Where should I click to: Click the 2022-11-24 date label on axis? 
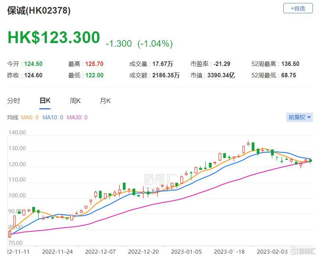tap(57, 252)
